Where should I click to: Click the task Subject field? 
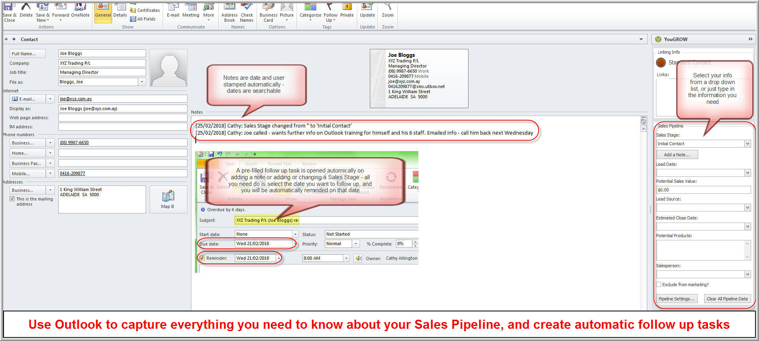(326, 220)
